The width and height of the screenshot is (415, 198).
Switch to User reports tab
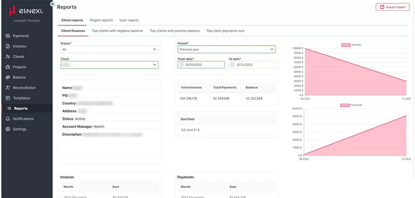coord(129,20)
